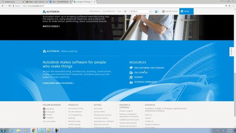Click Autodesk logo in blue section

[51, 51]
